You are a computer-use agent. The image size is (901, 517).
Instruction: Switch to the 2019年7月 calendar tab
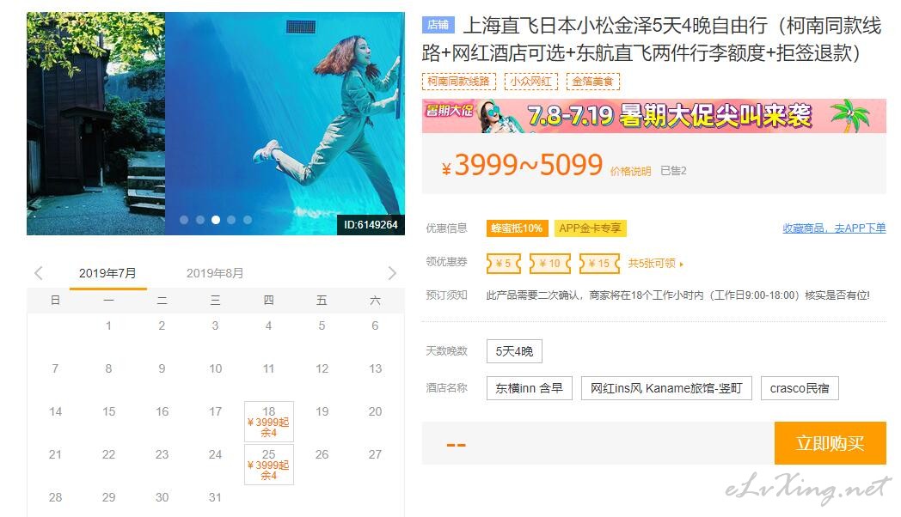coord(107,273)
